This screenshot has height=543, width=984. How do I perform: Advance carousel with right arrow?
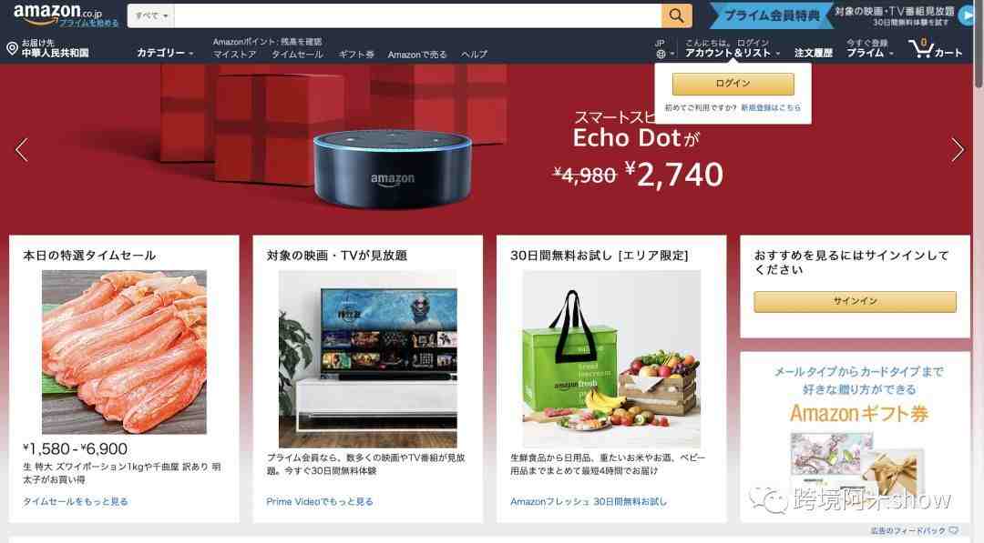coord(957,150)
